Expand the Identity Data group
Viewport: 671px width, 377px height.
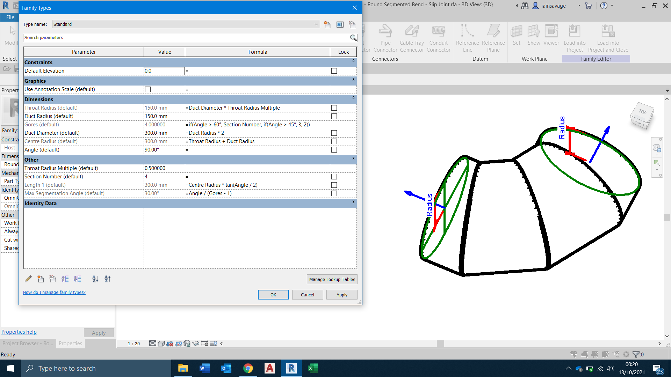tap(353, 202)
